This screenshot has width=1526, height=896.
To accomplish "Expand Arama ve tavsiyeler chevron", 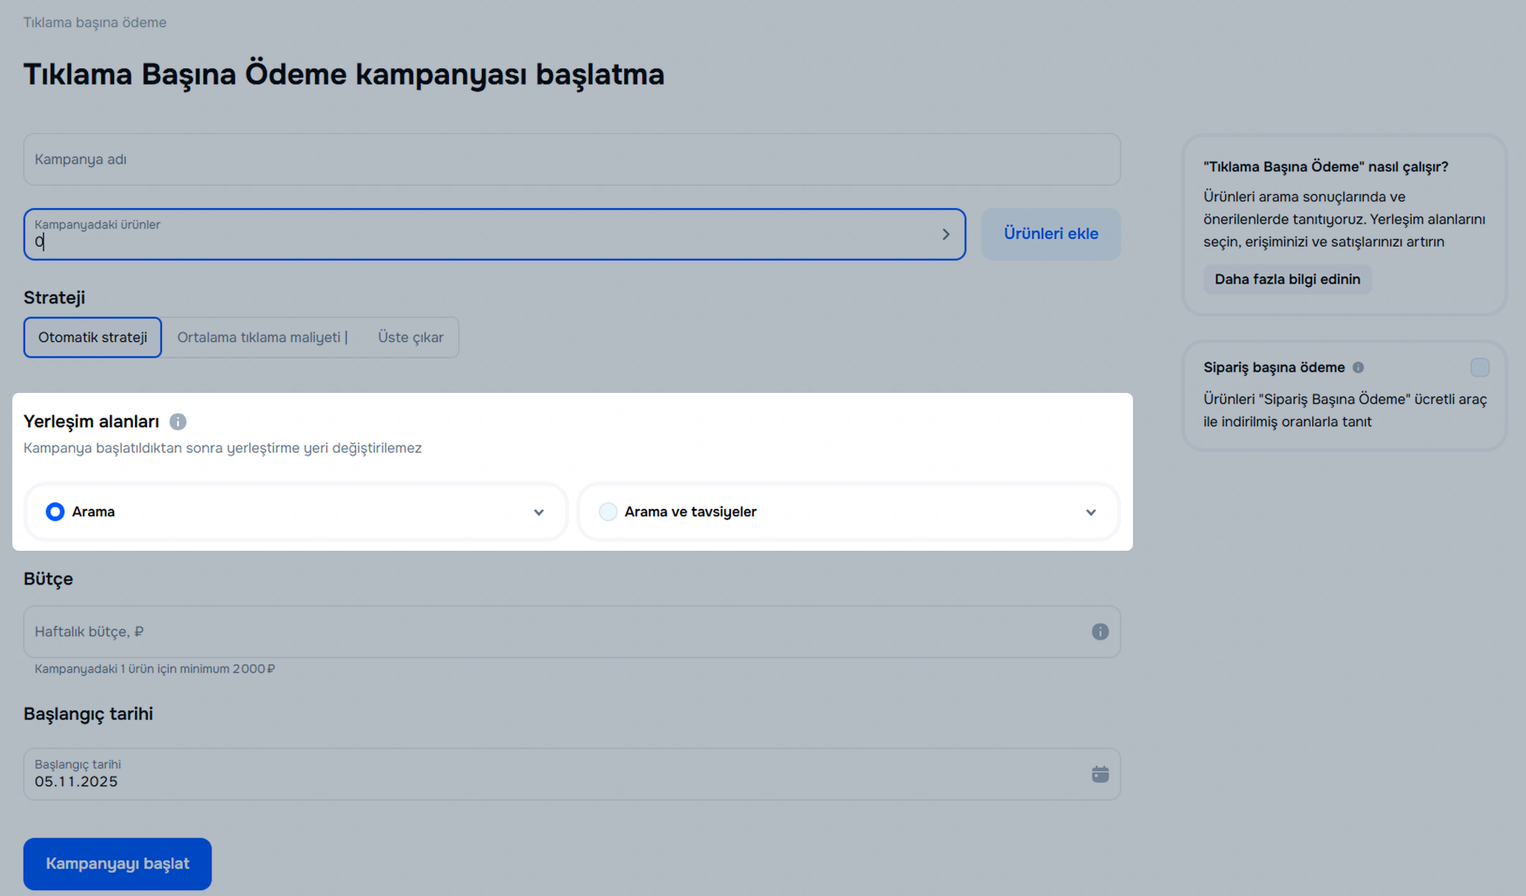I will 1090,512.
